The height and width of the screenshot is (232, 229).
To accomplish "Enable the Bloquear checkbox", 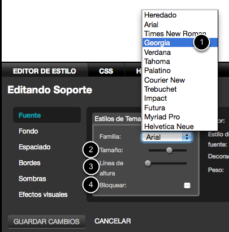I will point(187,186).
